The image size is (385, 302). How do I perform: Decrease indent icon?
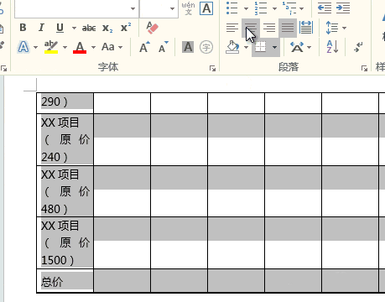pos(325,8)
